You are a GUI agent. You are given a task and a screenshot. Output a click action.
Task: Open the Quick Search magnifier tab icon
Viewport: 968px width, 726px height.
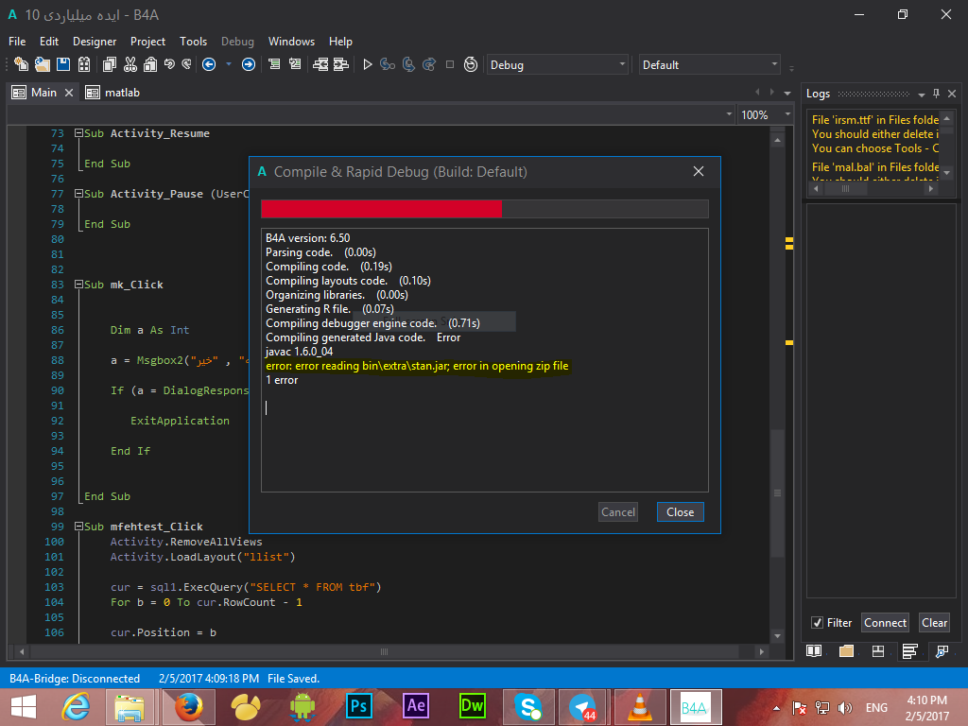[942, 651]
